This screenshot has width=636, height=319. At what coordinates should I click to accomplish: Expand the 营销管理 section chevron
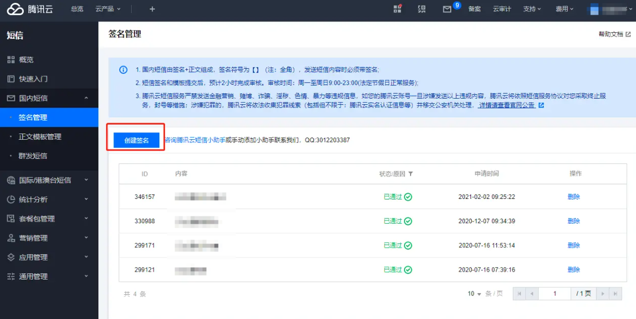click(x=86, y=237)
